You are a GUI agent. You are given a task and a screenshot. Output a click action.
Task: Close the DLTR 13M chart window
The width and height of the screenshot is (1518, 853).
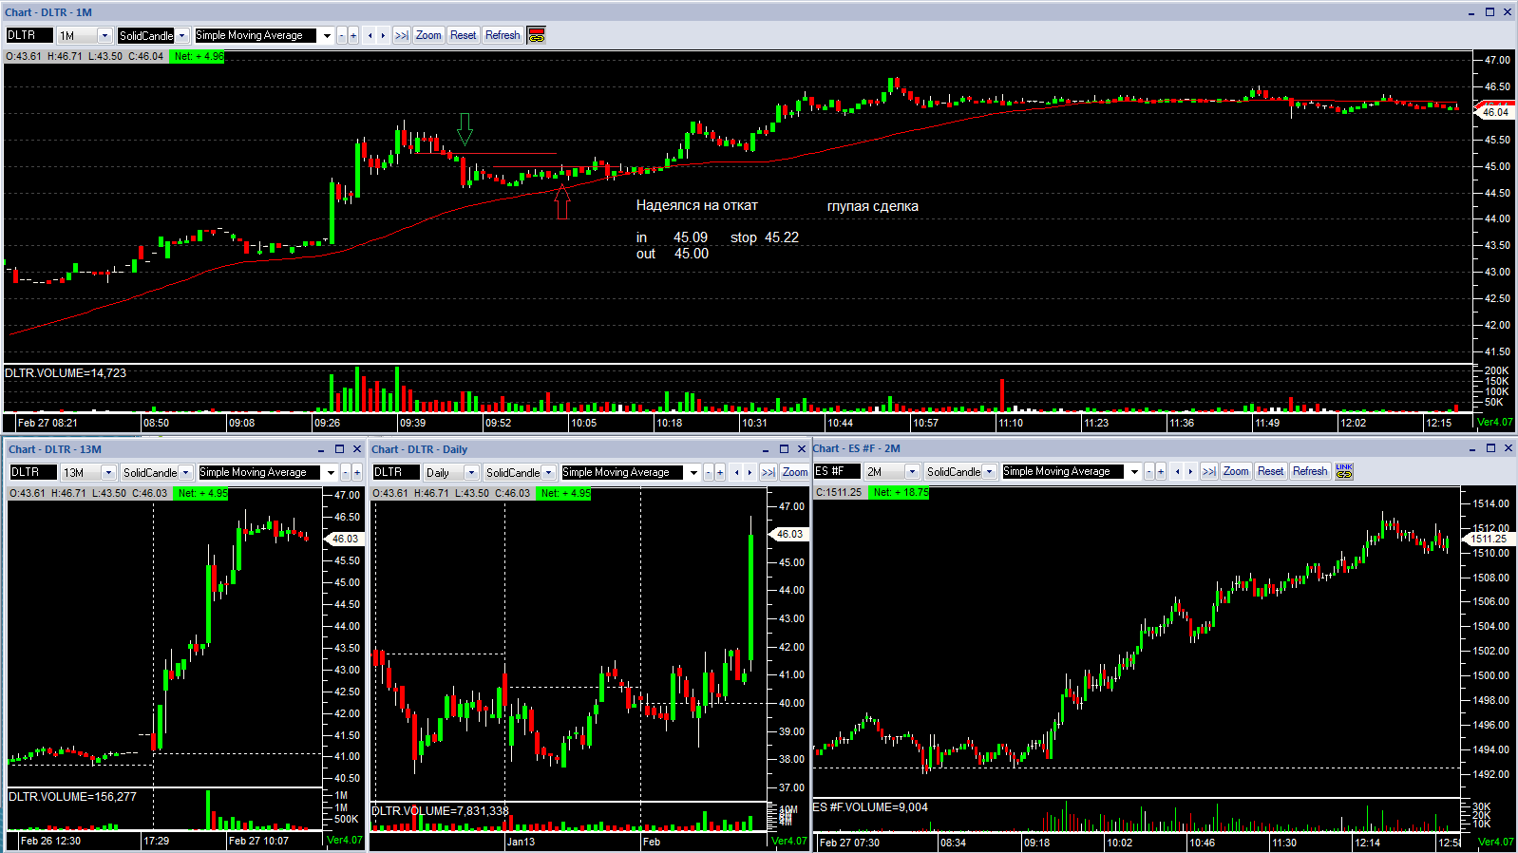tap(357, 449)
